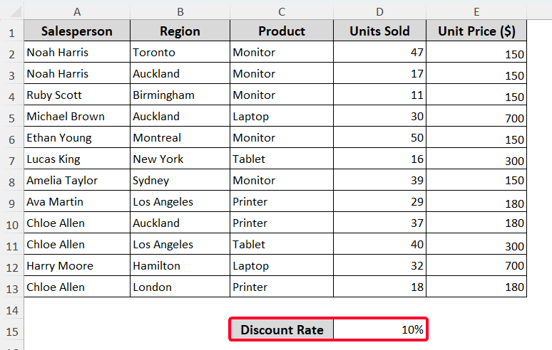Click the cell containing "Birmingham"
The image size is (552, 350).
180,95
